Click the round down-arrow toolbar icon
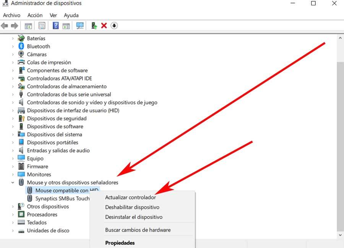Screen dimensions: 344x248 point(114,26)
